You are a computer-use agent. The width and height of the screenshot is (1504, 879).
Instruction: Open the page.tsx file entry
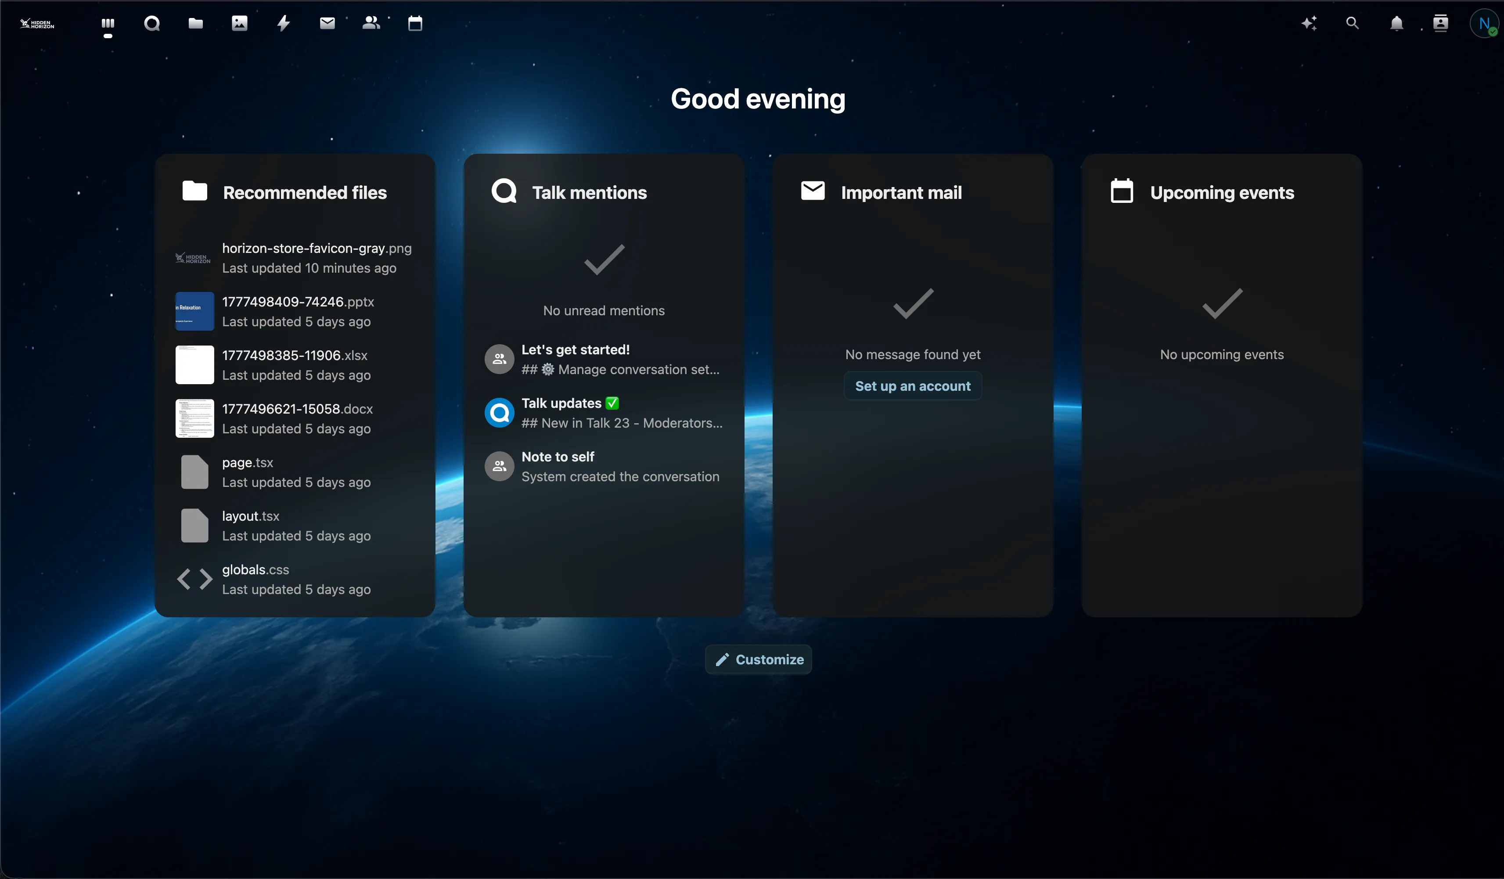(295, 472)
